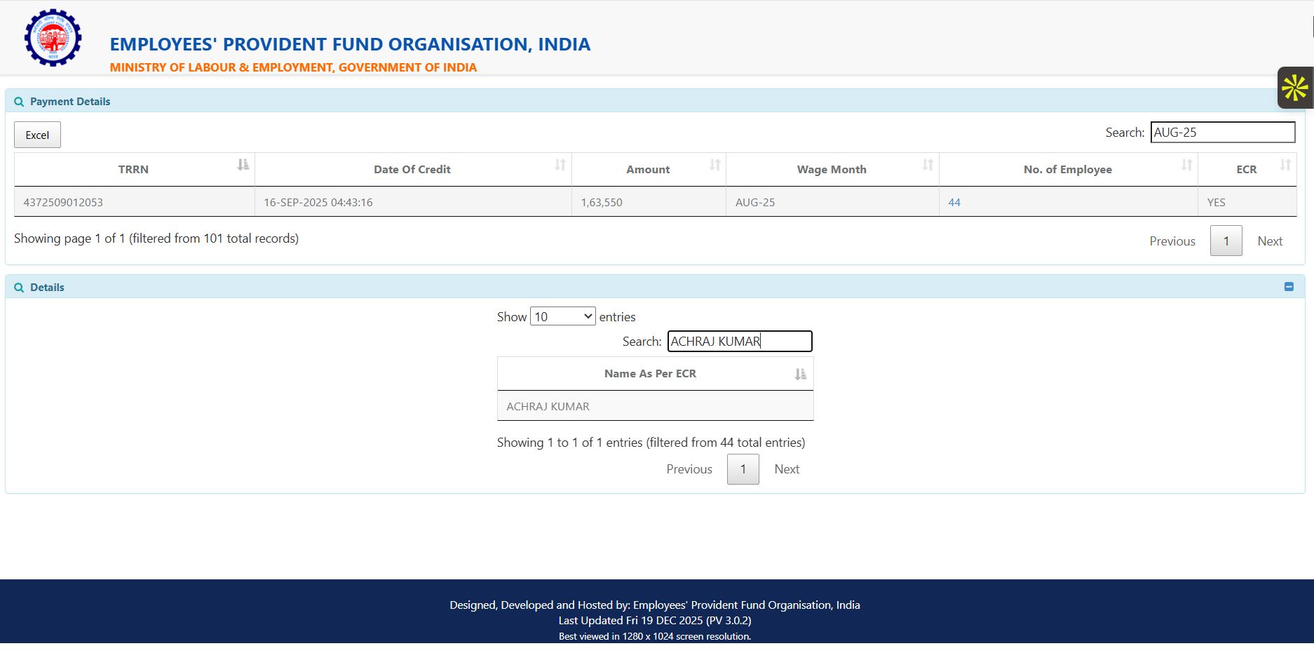Click Employees' Provident Fund Organisation, India heading
Viewport: 1314px width, 653px height.
coord(350,44)
